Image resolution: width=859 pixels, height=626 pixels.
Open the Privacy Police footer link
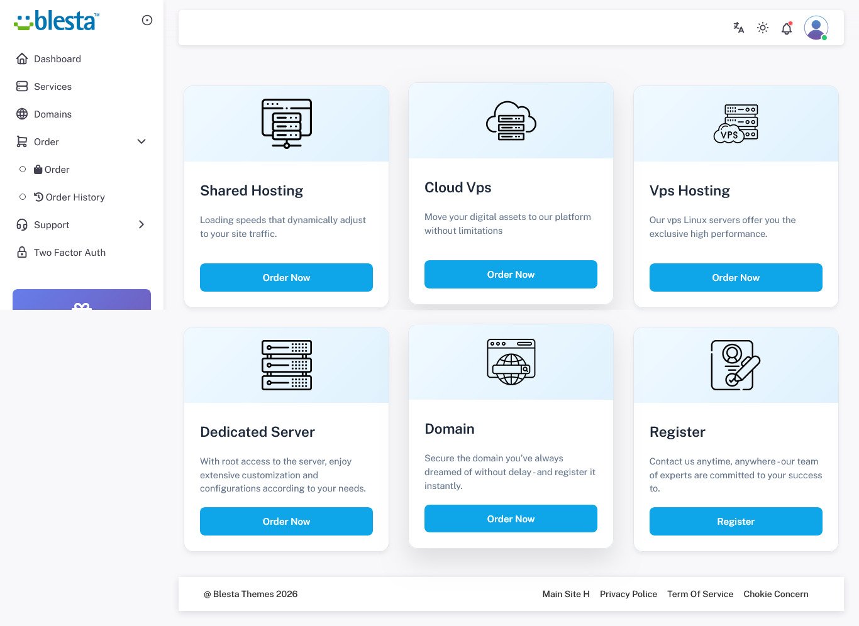628,594
